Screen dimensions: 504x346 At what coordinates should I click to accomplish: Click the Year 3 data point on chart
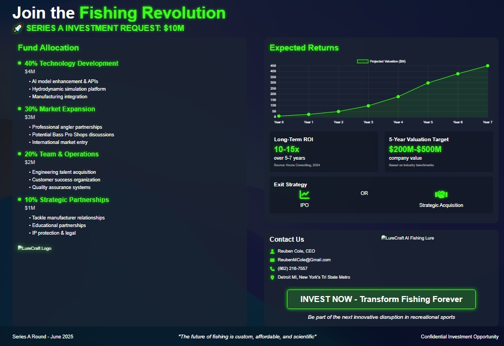368,105
